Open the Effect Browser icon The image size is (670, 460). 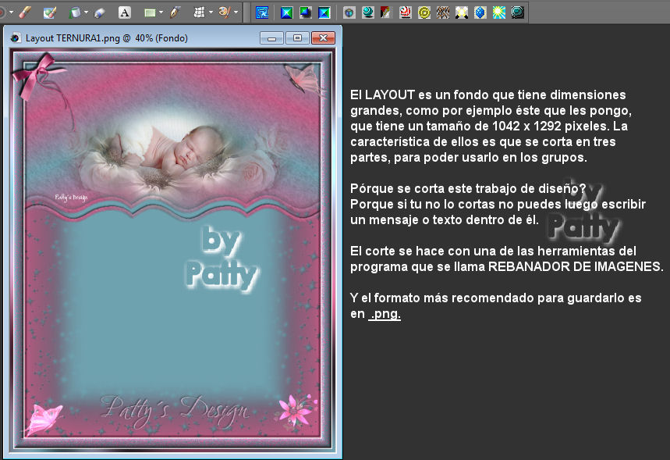point(262,12)
